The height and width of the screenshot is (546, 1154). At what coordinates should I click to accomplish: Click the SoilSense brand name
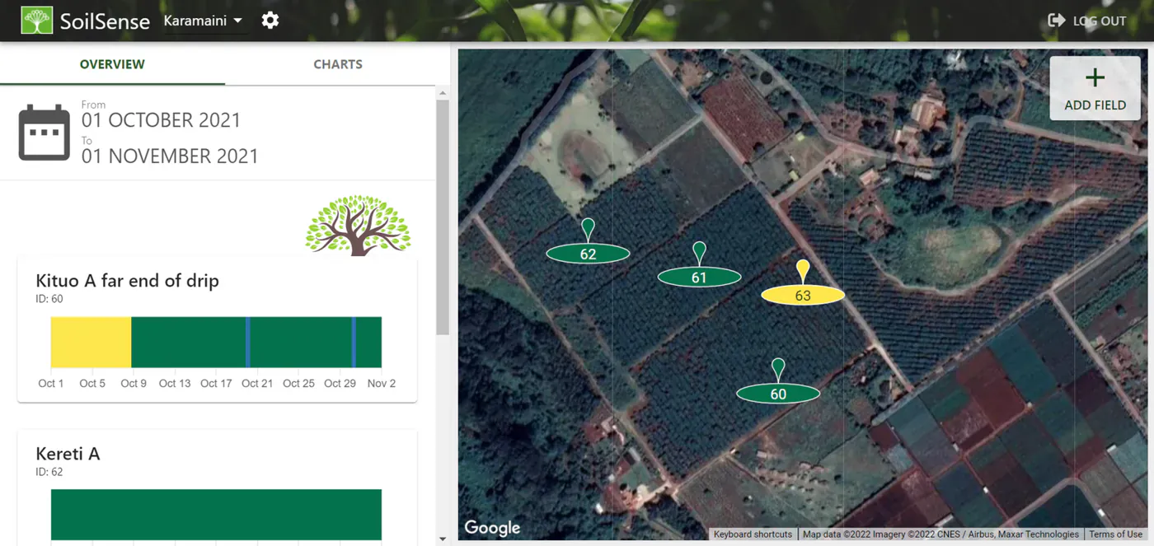tap(105, 21)
